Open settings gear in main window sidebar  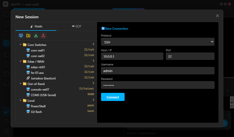(6, 131)
